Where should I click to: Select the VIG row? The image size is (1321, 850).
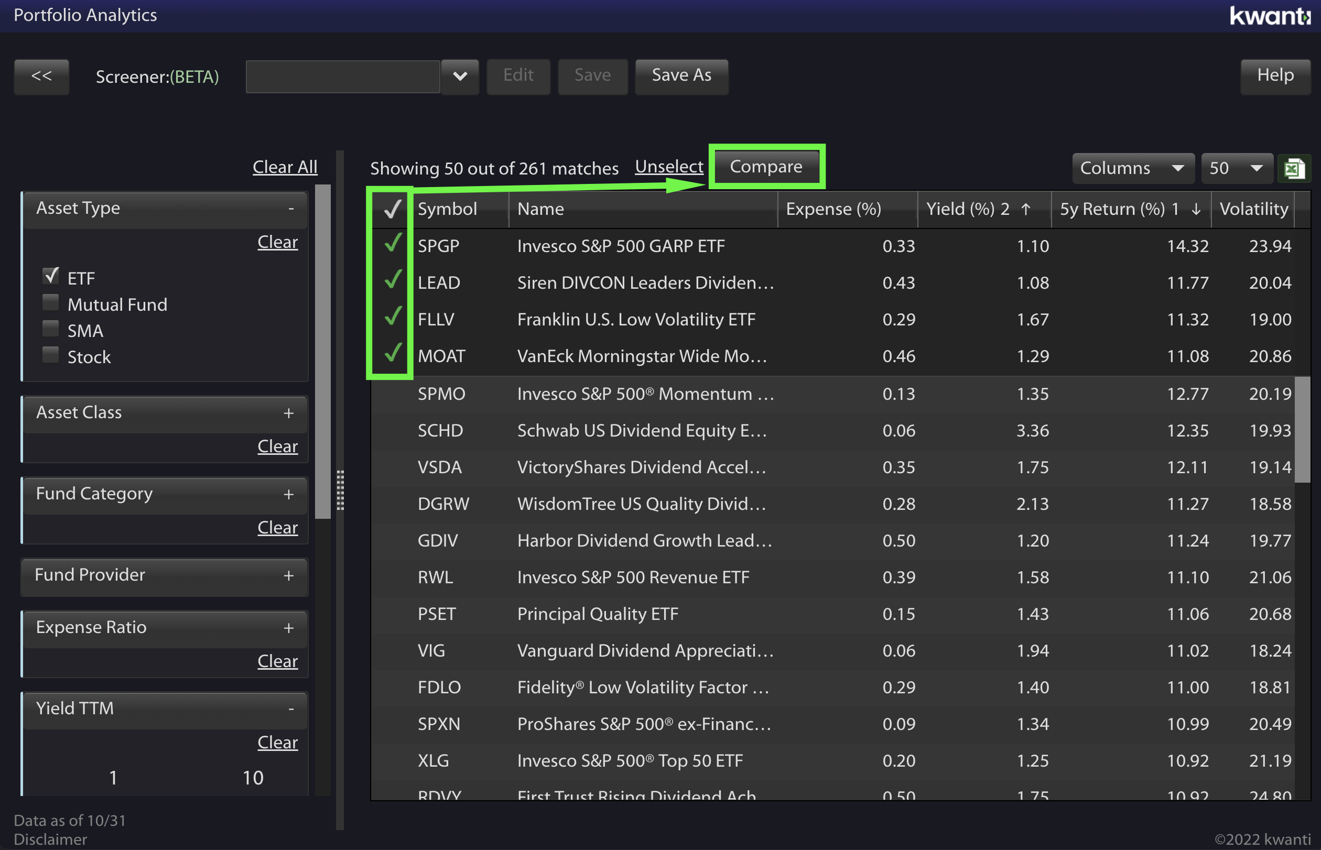pos(832,651)
